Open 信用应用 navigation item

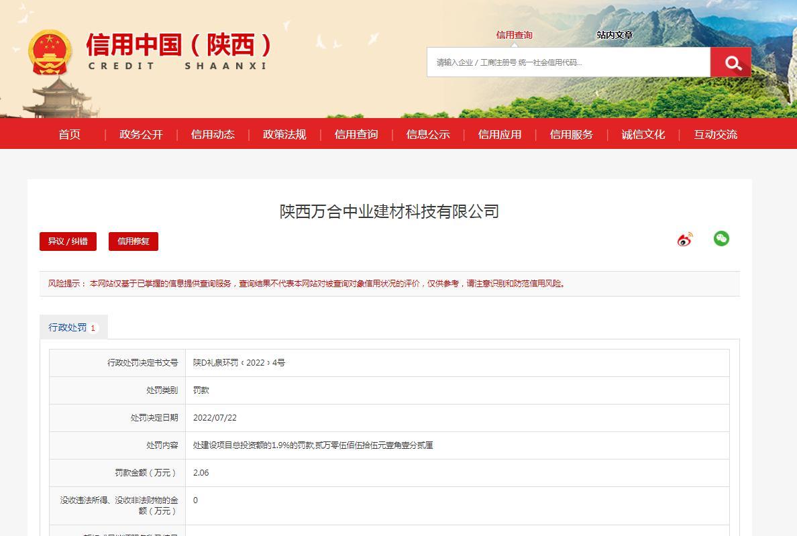500,135
